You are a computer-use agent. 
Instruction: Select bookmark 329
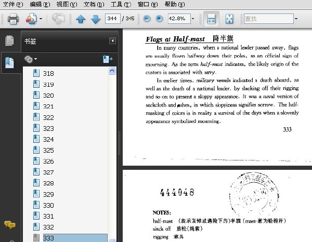pyautogui.click(x=48, y=194)
